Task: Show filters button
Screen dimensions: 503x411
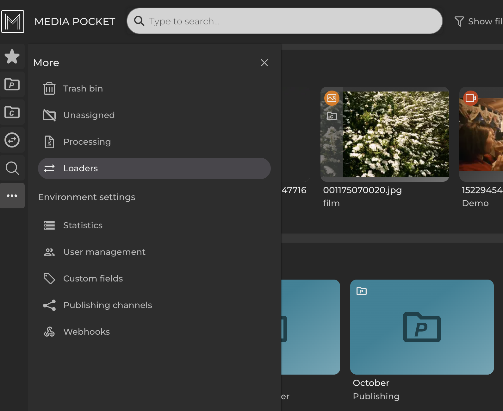Action: [478, 22]
